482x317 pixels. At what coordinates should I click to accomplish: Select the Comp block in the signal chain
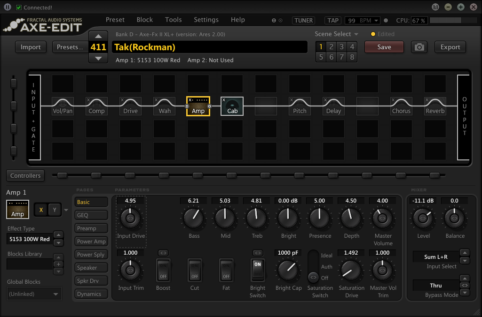pos(96,106)
